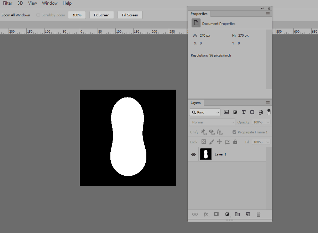The height and width of the screenshot is (233, 318).
Task: Filter layers to show type layers
Action: (x=244, y=112)
